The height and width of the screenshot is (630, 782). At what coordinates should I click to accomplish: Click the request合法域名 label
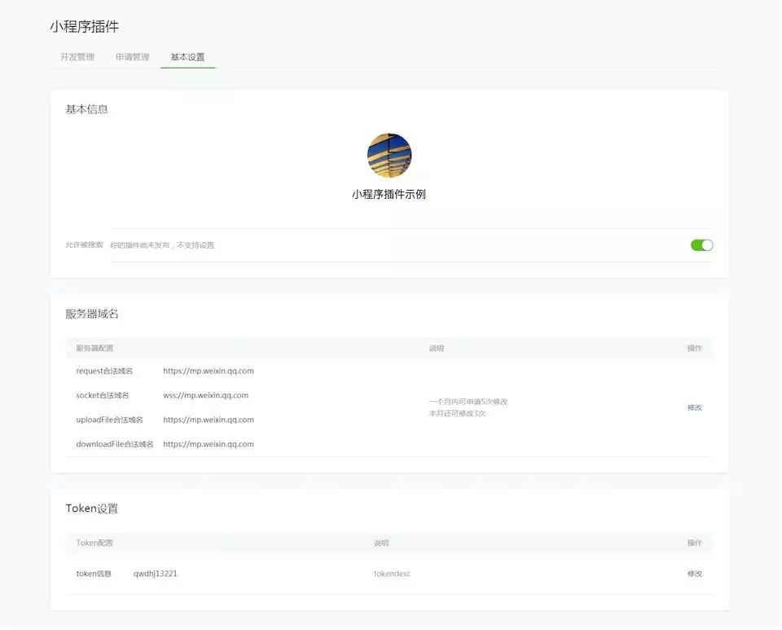pyautogui.click(x=104, y=371)
